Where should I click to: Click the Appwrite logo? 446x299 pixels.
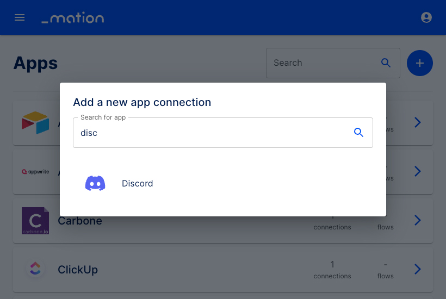pyautogui.click(x=35, y=172)
